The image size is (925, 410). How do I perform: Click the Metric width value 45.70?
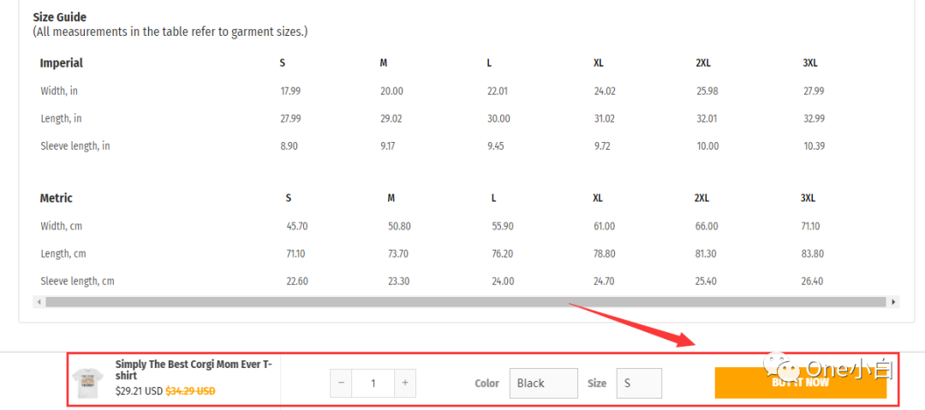[296, 227]
